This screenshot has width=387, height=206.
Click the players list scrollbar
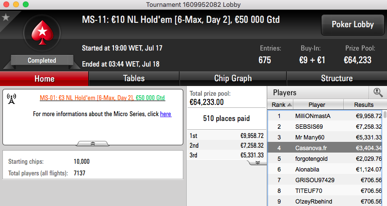pos(385,158)
